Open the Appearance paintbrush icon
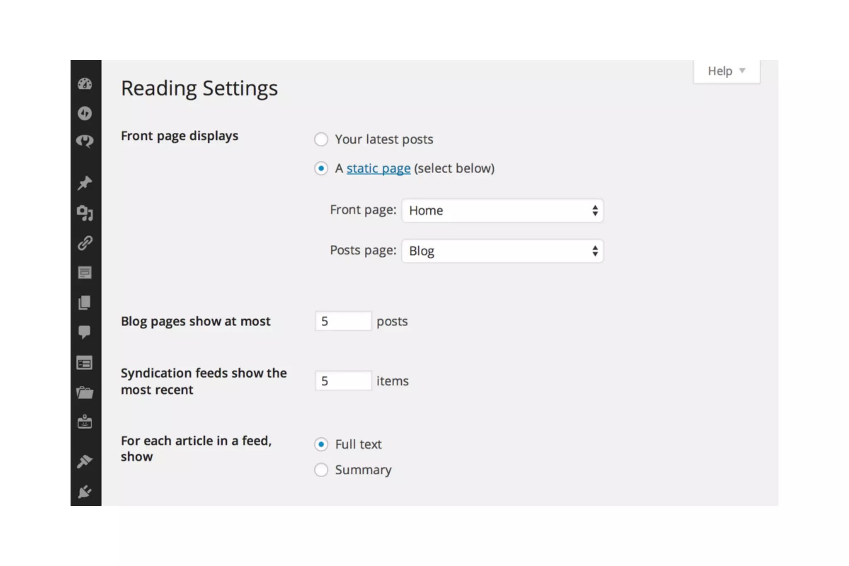 click(x=85, y=461)
